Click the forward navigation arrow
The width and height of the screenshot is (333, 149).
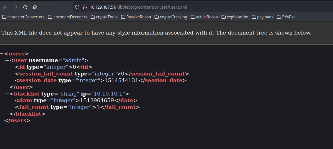(15, 7)
